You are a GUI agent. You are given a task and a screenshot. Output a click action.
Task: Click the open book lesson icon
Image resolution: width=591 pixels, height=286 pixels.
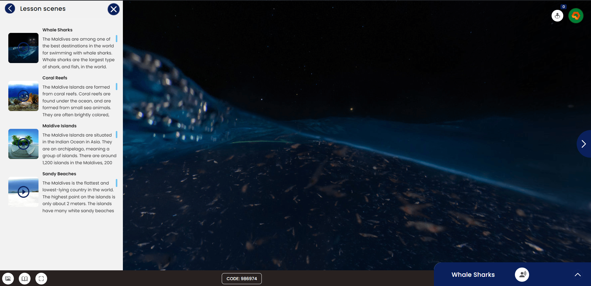[x=25, y=279]
